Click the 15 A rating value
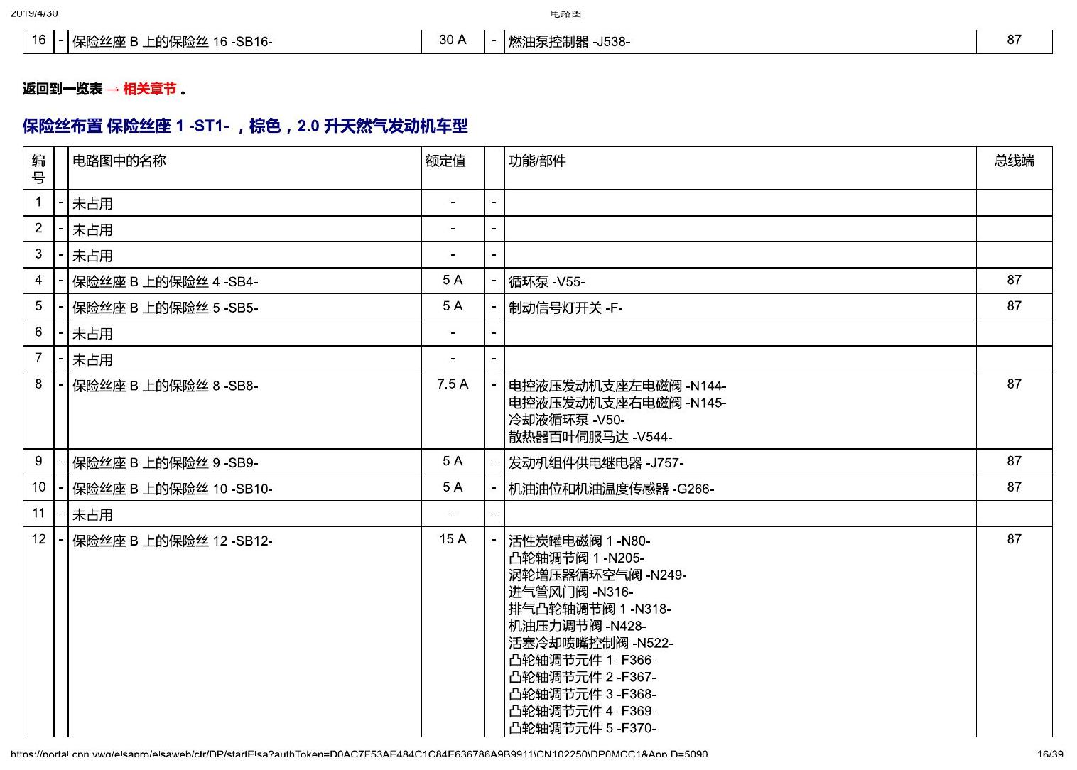This screenshot has width=1077, height=770. (453, 539)
